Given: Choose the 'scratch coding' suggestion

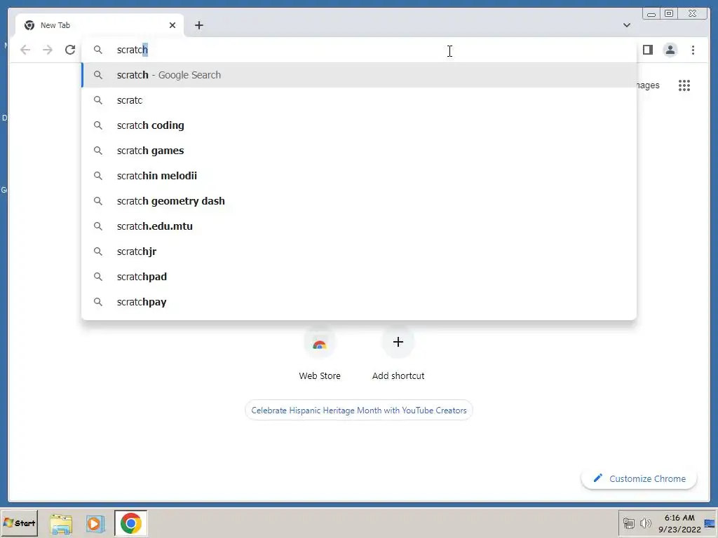Looking at the screenshot, I should coord(359,125).
